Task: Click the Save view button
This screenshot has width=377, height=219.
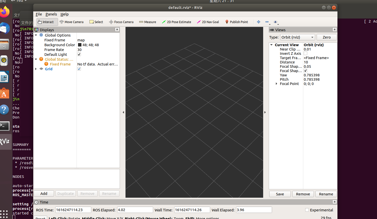Action: click(x=280, y=194)
